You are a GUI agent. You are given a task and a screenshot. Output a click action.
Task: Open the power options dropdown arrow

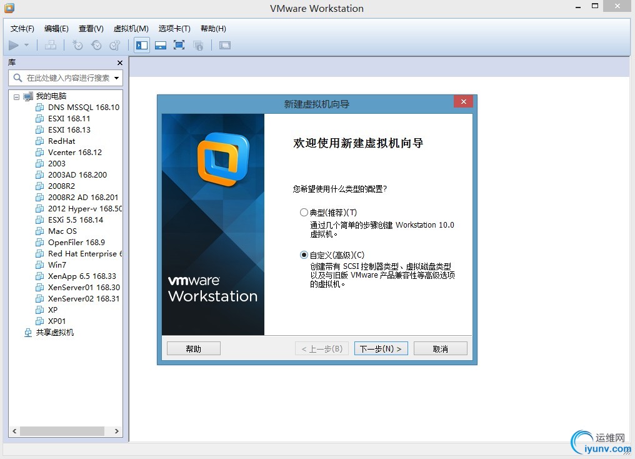[x=27, y=45]
